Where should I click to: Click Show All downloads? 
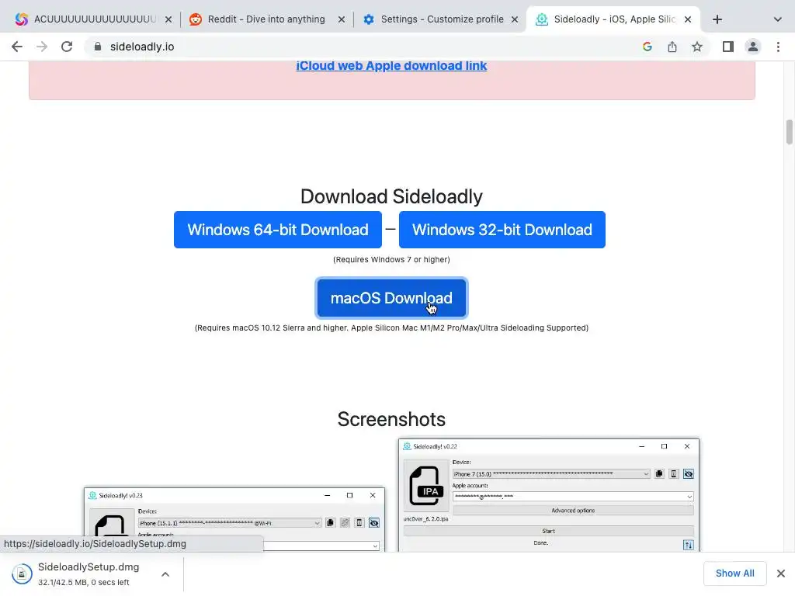click(x=734, y=573)
